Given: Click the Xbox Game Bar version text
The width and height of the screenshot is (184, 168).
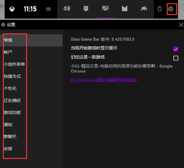Looking at the screenshot, I should pos(102,39).
